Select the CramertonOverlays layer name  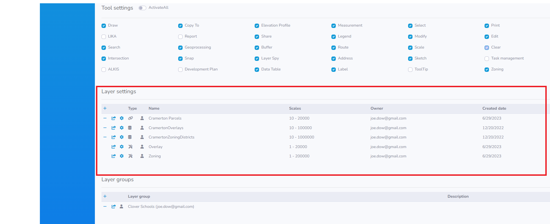coord(166,128)
